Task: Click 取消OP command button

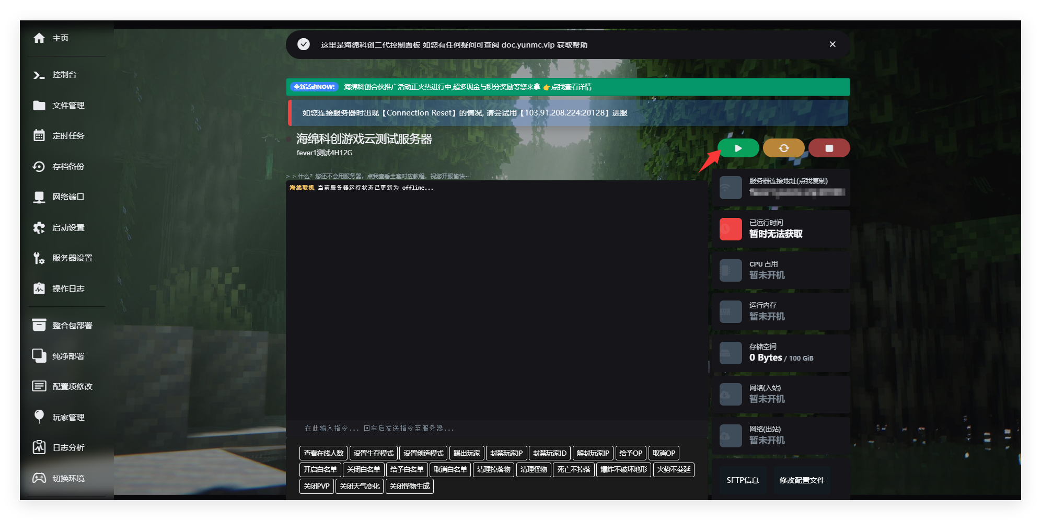Action: click(x=664, y=453)
